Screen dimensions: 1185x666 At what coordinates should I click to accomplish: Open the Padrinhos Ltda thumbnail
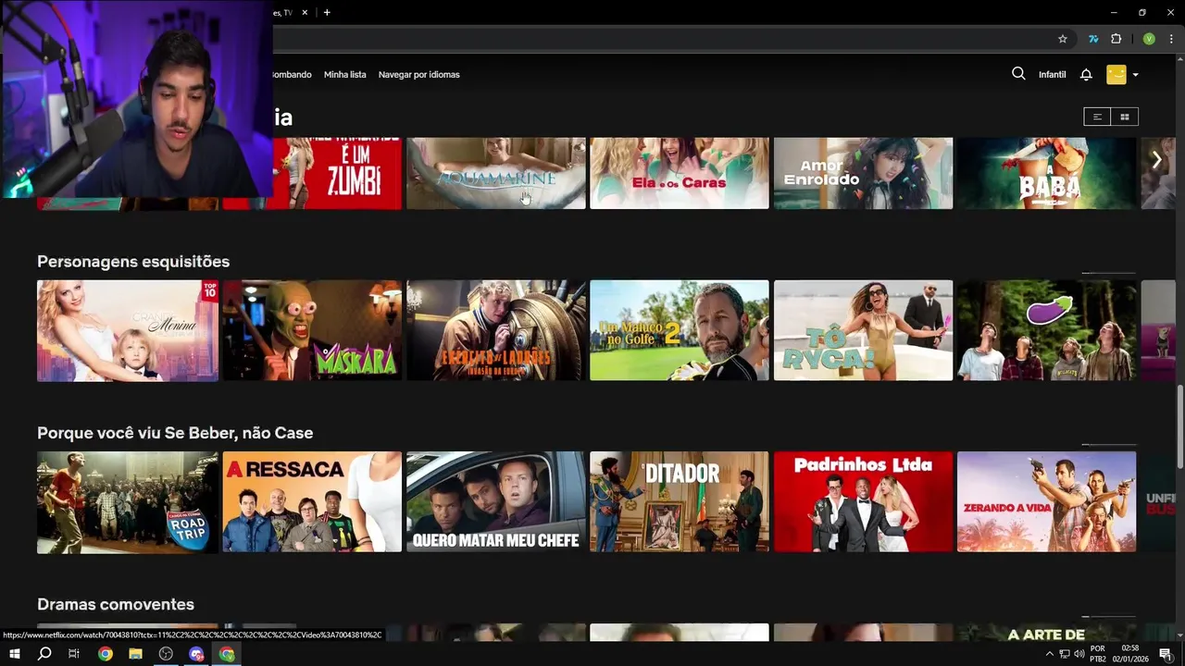[x=863, y=502]
